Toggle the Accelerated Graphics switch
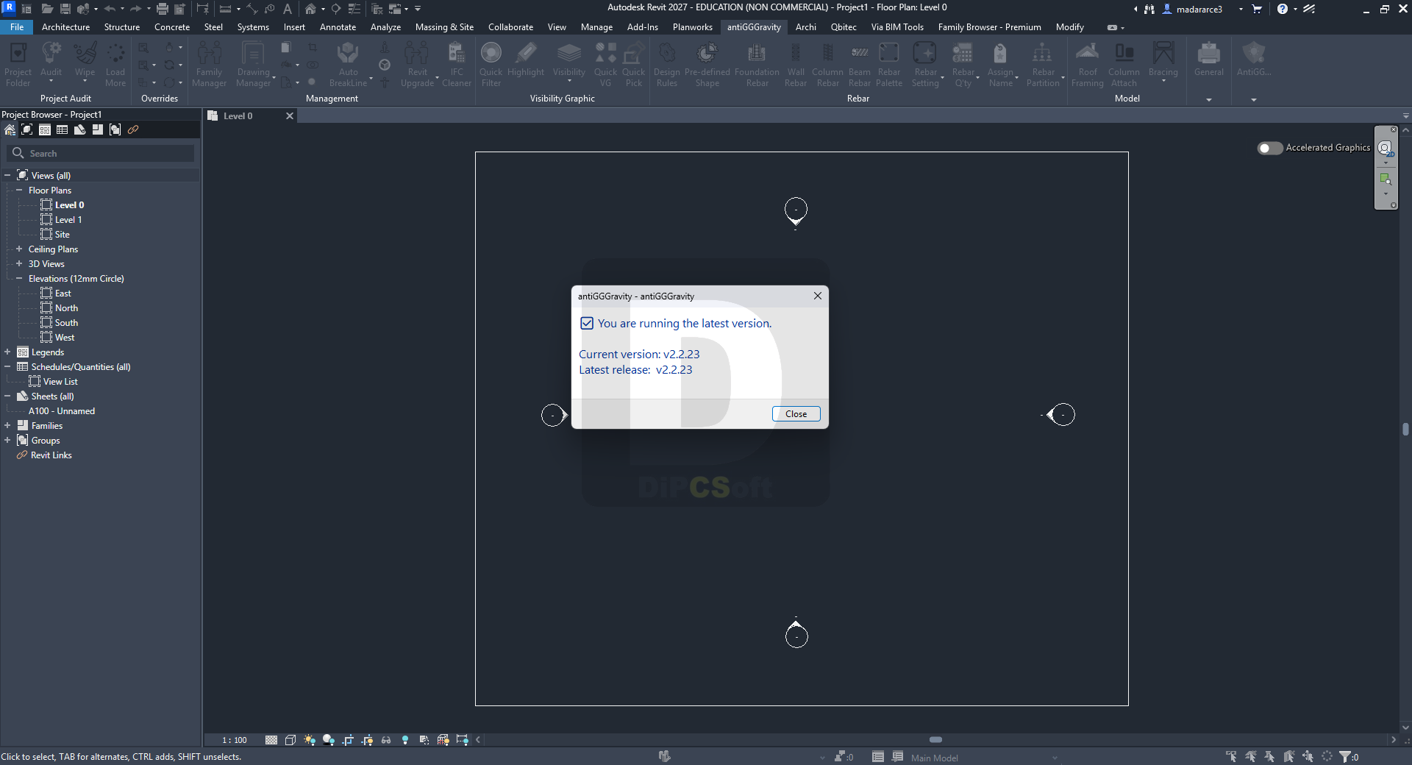 (1269, 148)
